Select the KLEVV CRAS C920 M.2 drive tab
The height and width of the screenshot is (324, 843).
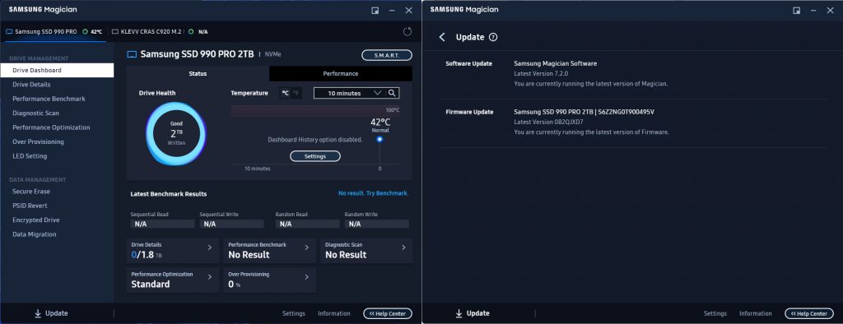click(x=161, y=32)
